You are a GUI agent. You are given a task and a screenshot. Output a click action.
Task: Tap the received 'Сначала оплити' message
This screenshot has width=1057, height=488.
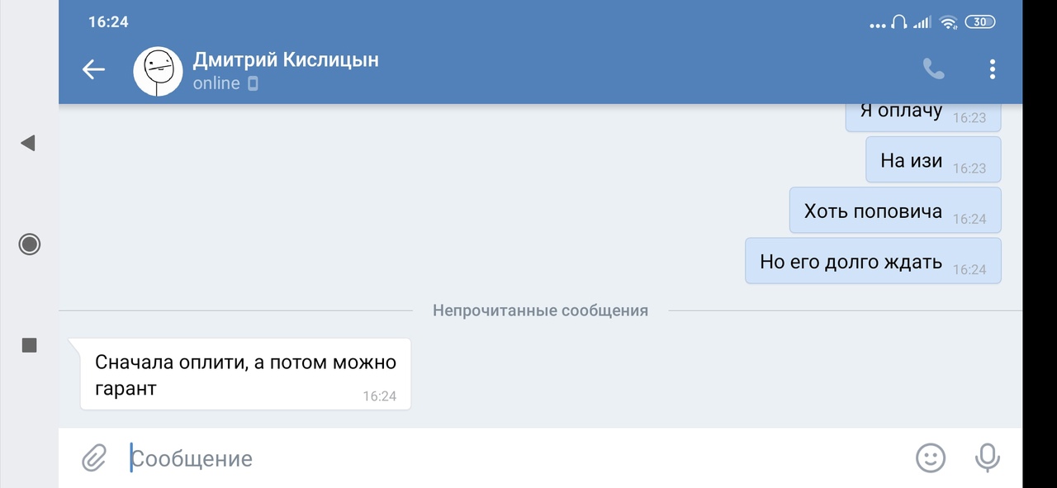pos(245,374)
